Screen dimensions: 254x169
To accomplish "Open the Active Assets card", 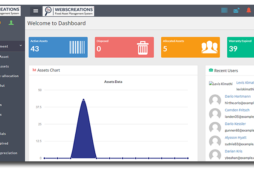I will coord(58,47).
